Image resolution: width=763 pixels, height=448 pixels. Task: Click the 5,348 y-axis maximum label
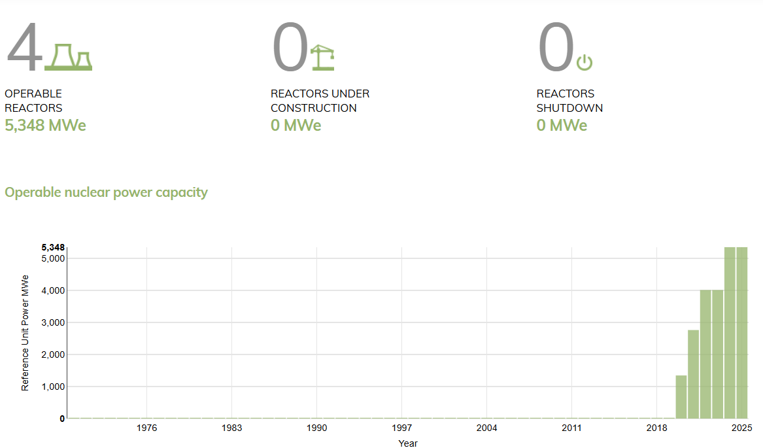pos(53,247)
